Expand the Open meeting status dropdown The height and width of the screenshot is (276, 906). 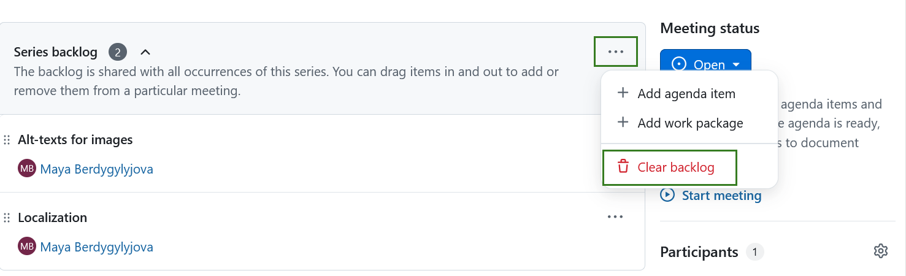pyautogui.click(x=705, y=64)
